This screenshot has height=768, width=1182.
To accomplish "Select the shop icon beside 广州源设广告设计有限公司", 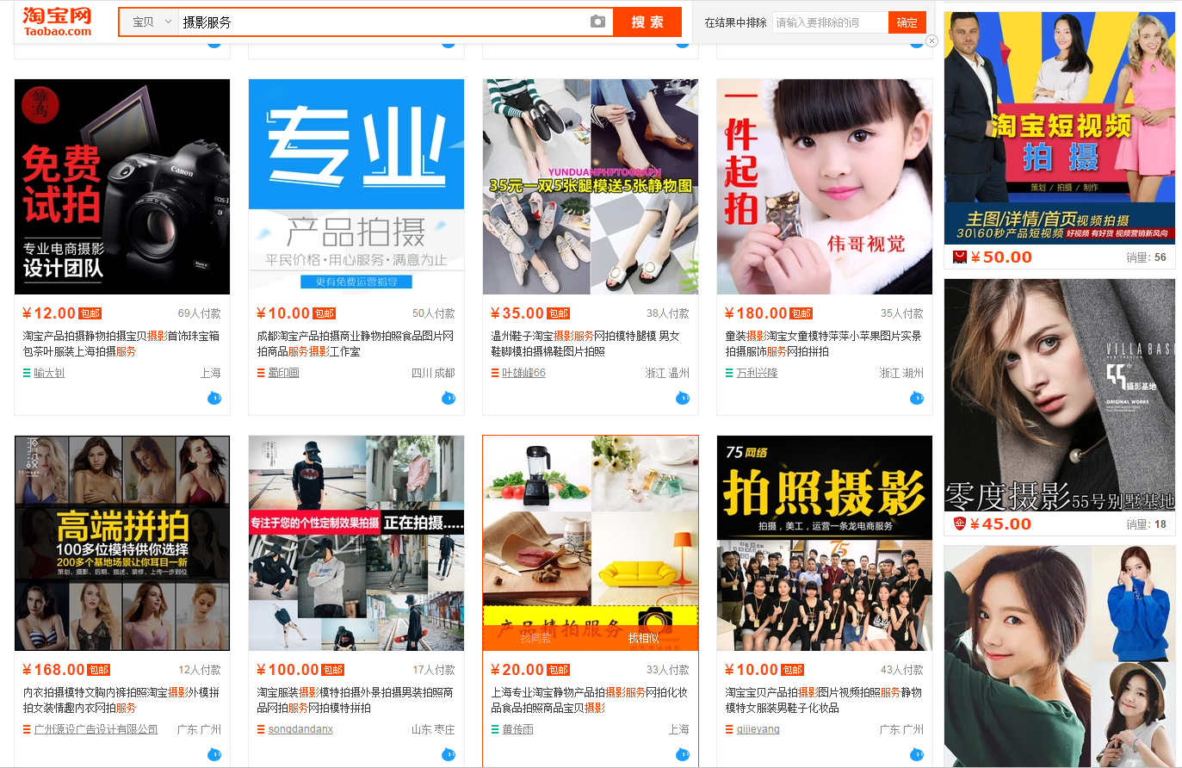I will pyautogui.click(x=27, y=729).
